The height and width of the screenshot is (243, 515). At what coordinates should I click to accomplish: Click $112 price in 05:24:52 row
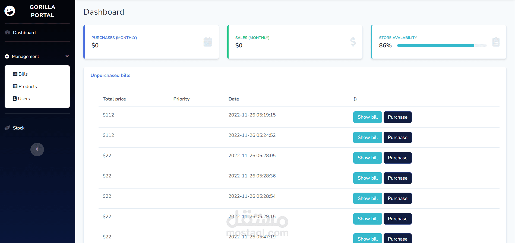[x=108, y=135]
